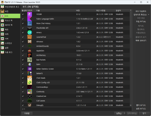Open the 리소스 팩 sidebar page
The height and width of the screenshot is (116, 151).
pos(10,20)
